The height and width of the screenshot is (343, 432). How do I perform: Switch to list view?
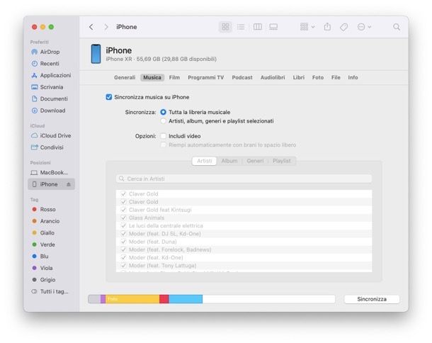(x=241, y=27)
